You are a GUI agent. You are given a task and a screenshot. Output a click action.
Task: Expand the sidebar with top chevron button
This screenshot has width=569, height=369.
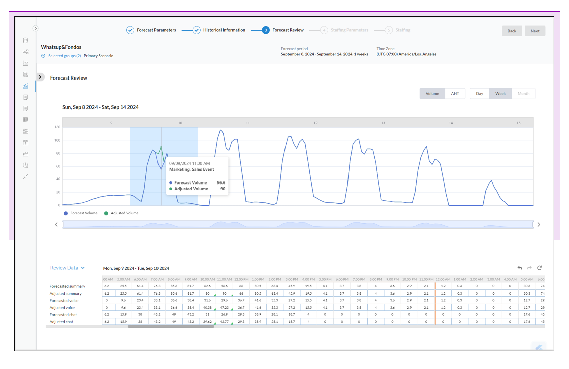35,28
